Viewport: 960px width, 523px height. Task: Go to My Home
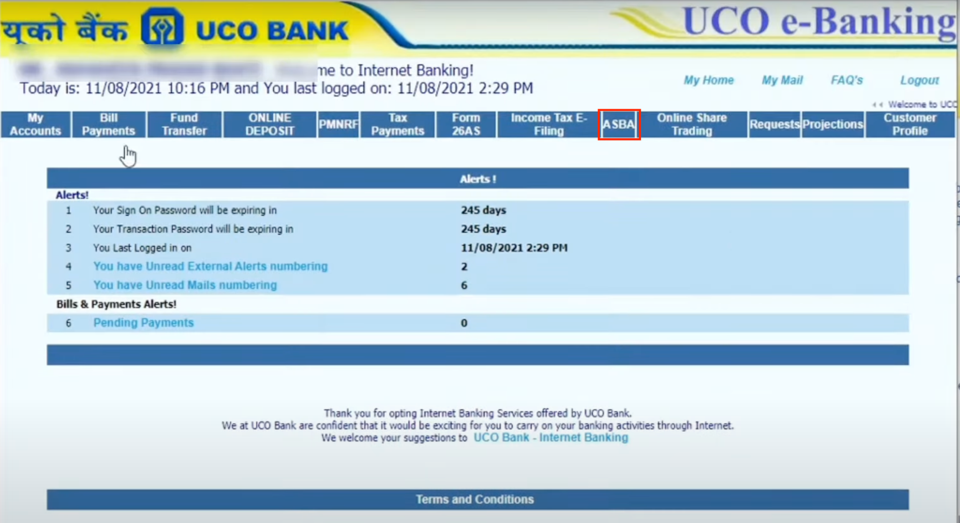709,80
